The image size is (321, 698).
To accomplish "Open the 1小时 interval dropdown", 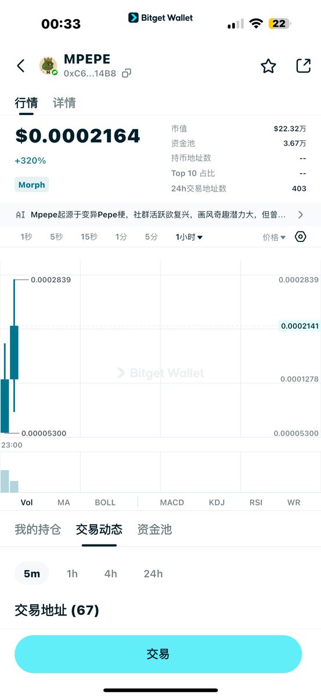I will (189, 237).
